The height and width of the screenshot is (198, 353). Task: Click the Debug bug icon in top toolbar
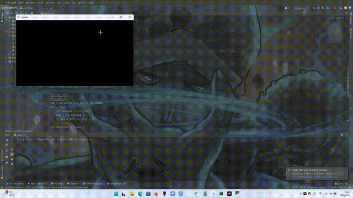318,8
